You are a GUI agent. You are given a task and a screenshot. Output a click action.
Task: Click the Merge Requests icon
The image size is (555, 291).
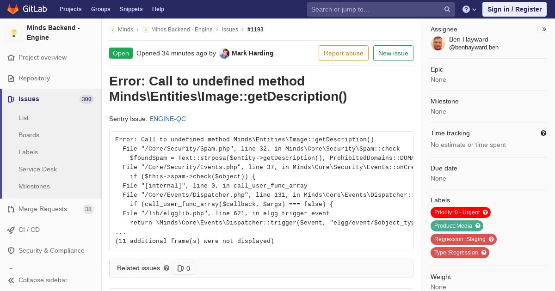coord(11,209)
